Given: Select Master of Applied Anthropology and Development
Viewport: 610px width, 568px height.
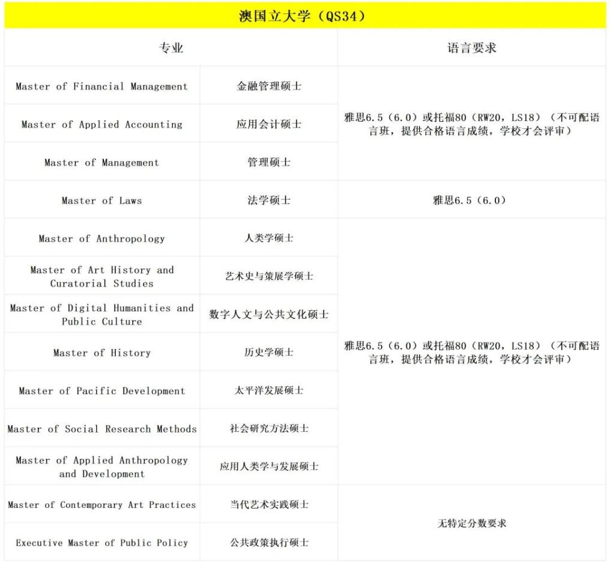Looking at the screenshot, I should click(102, 467).
